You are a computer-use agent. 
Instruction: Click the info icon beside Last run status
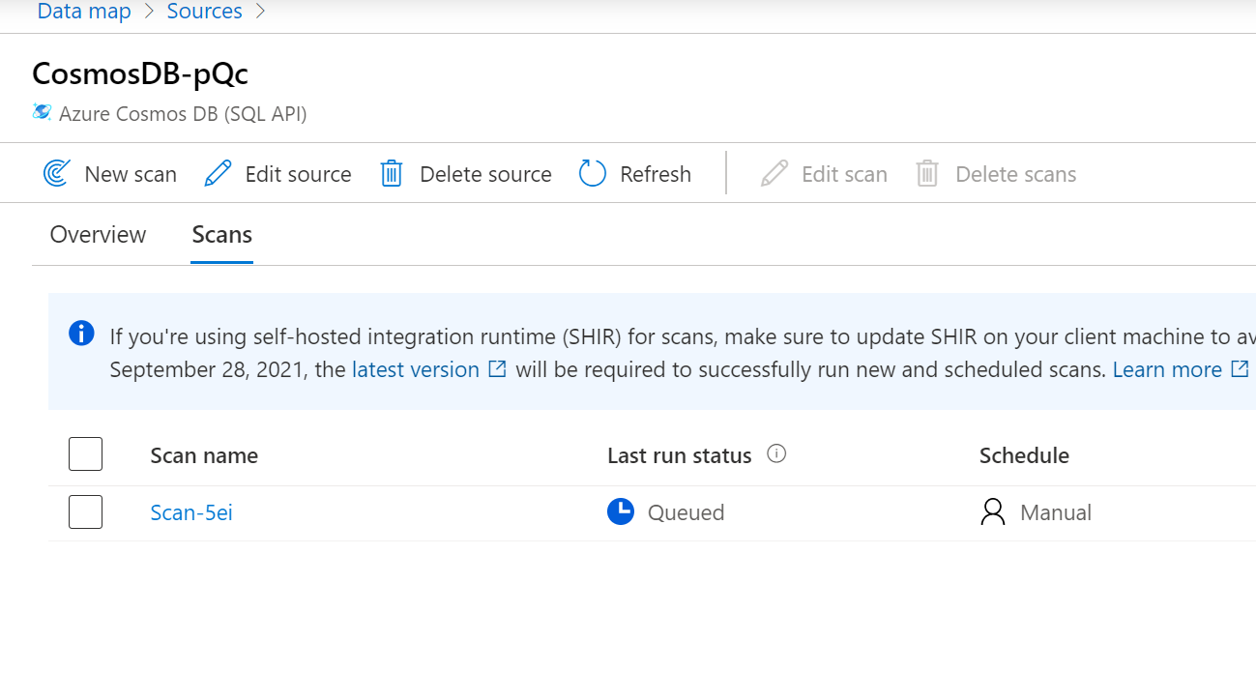click(x=776, y=454)
